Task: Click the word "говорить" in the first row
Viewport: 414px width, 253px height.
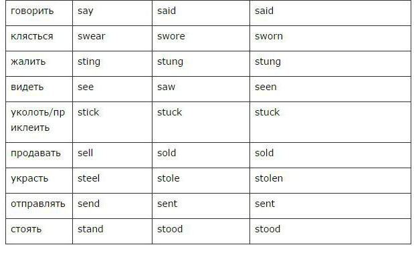Action: 32,11
